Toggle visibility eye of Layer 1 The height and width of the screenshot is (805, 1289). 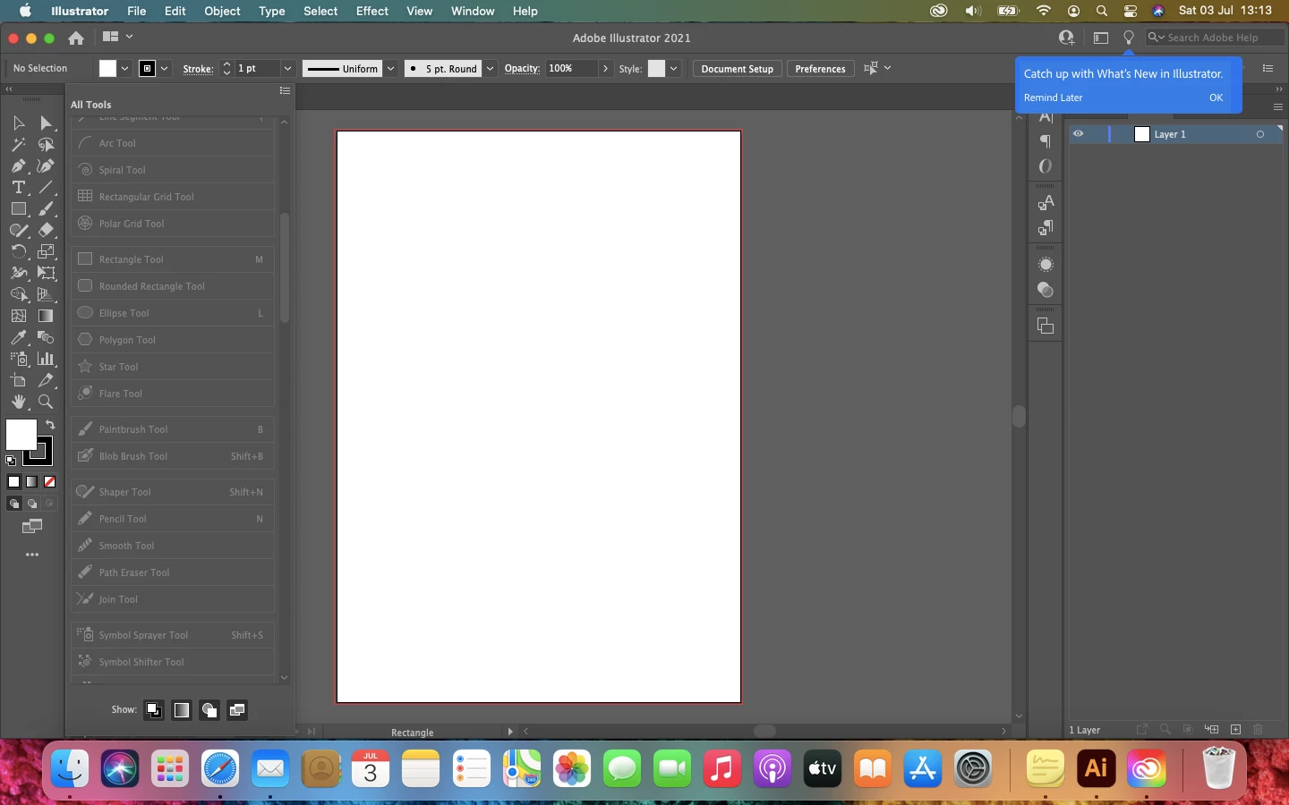tap(1079, 134)
